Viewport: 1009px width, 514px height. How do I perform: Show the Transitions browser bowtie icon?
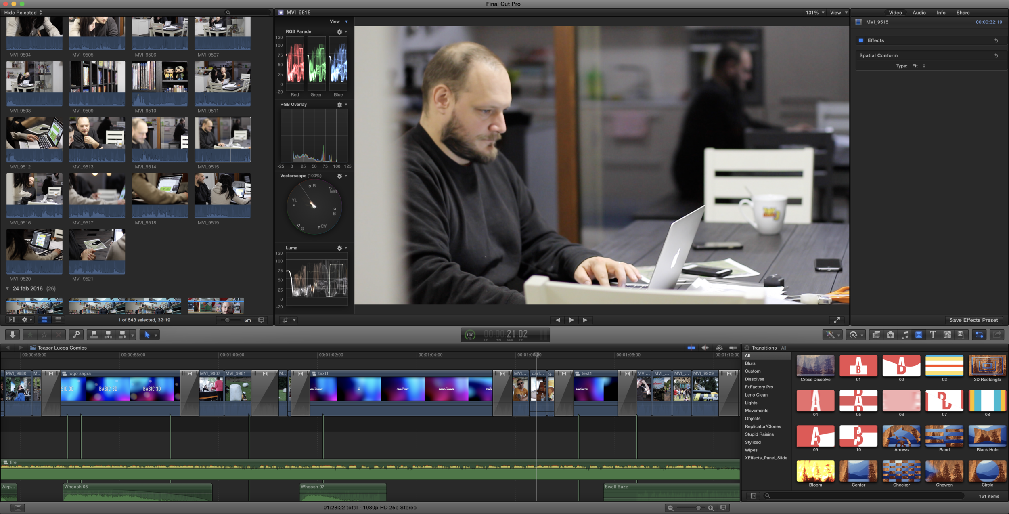pos(919,335)
